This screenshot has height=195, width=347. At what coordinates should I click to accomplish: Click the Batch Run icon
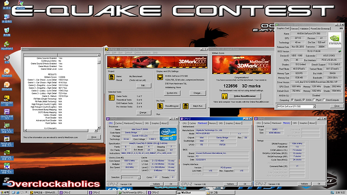pyautogui.click(x=186, y=106)
